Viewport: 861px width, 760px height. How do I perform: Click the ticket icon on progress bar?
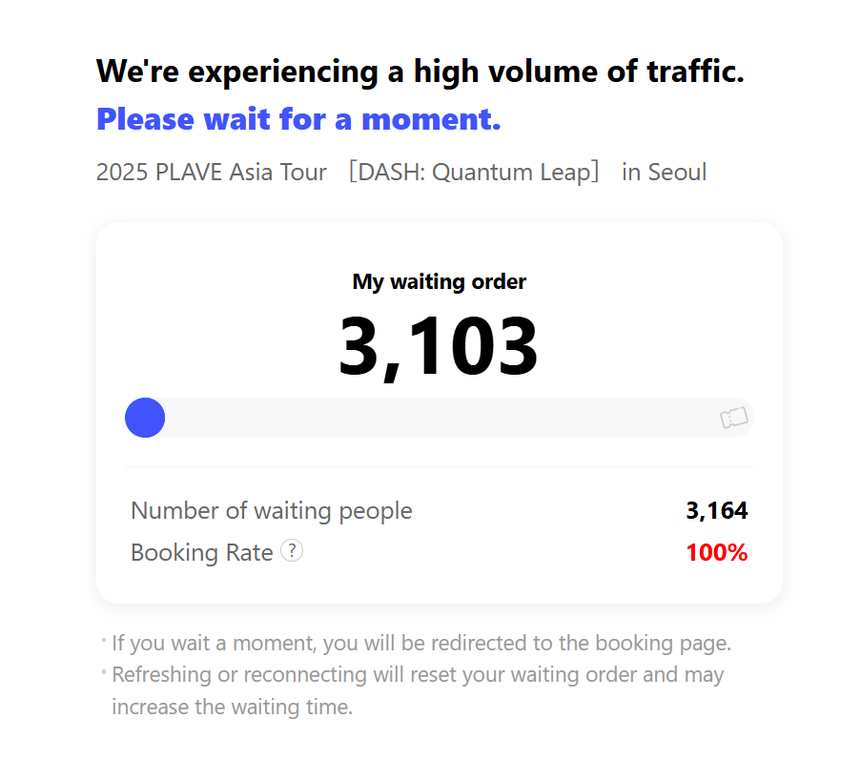click(x=734, y=418)
